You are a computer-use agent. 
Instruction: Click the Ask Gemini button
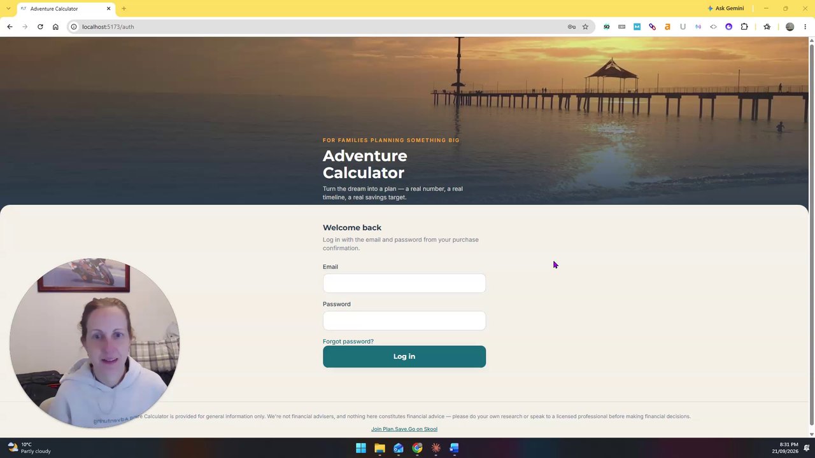pyautogui.click(x=725, y=8)
